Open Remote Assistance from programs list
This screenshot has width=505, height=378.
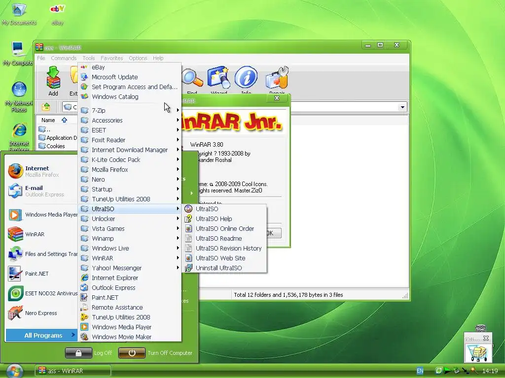(130, 307)
